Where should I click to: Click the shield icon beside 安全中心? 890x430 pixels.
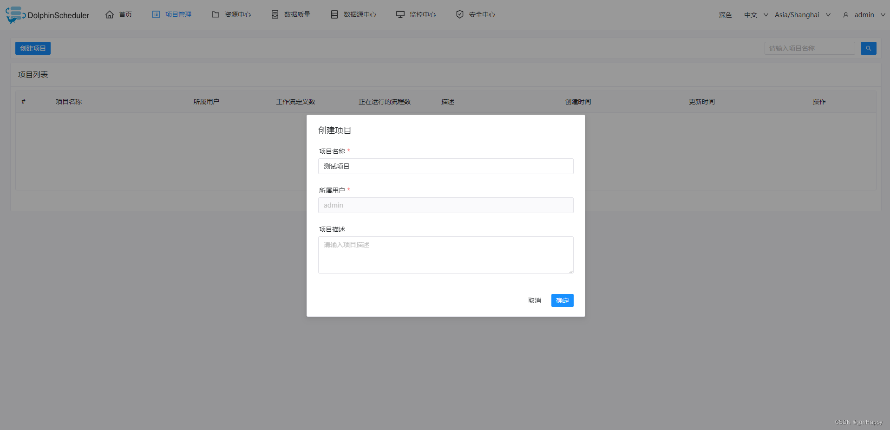pos(460,14)
